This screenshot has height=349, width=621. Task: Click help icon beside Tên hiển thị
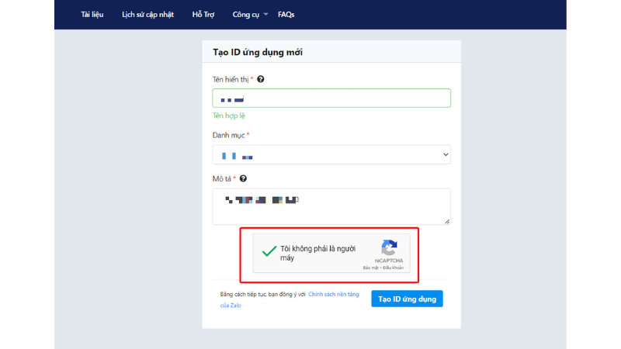pyautogui.click(x=261, y=79)
